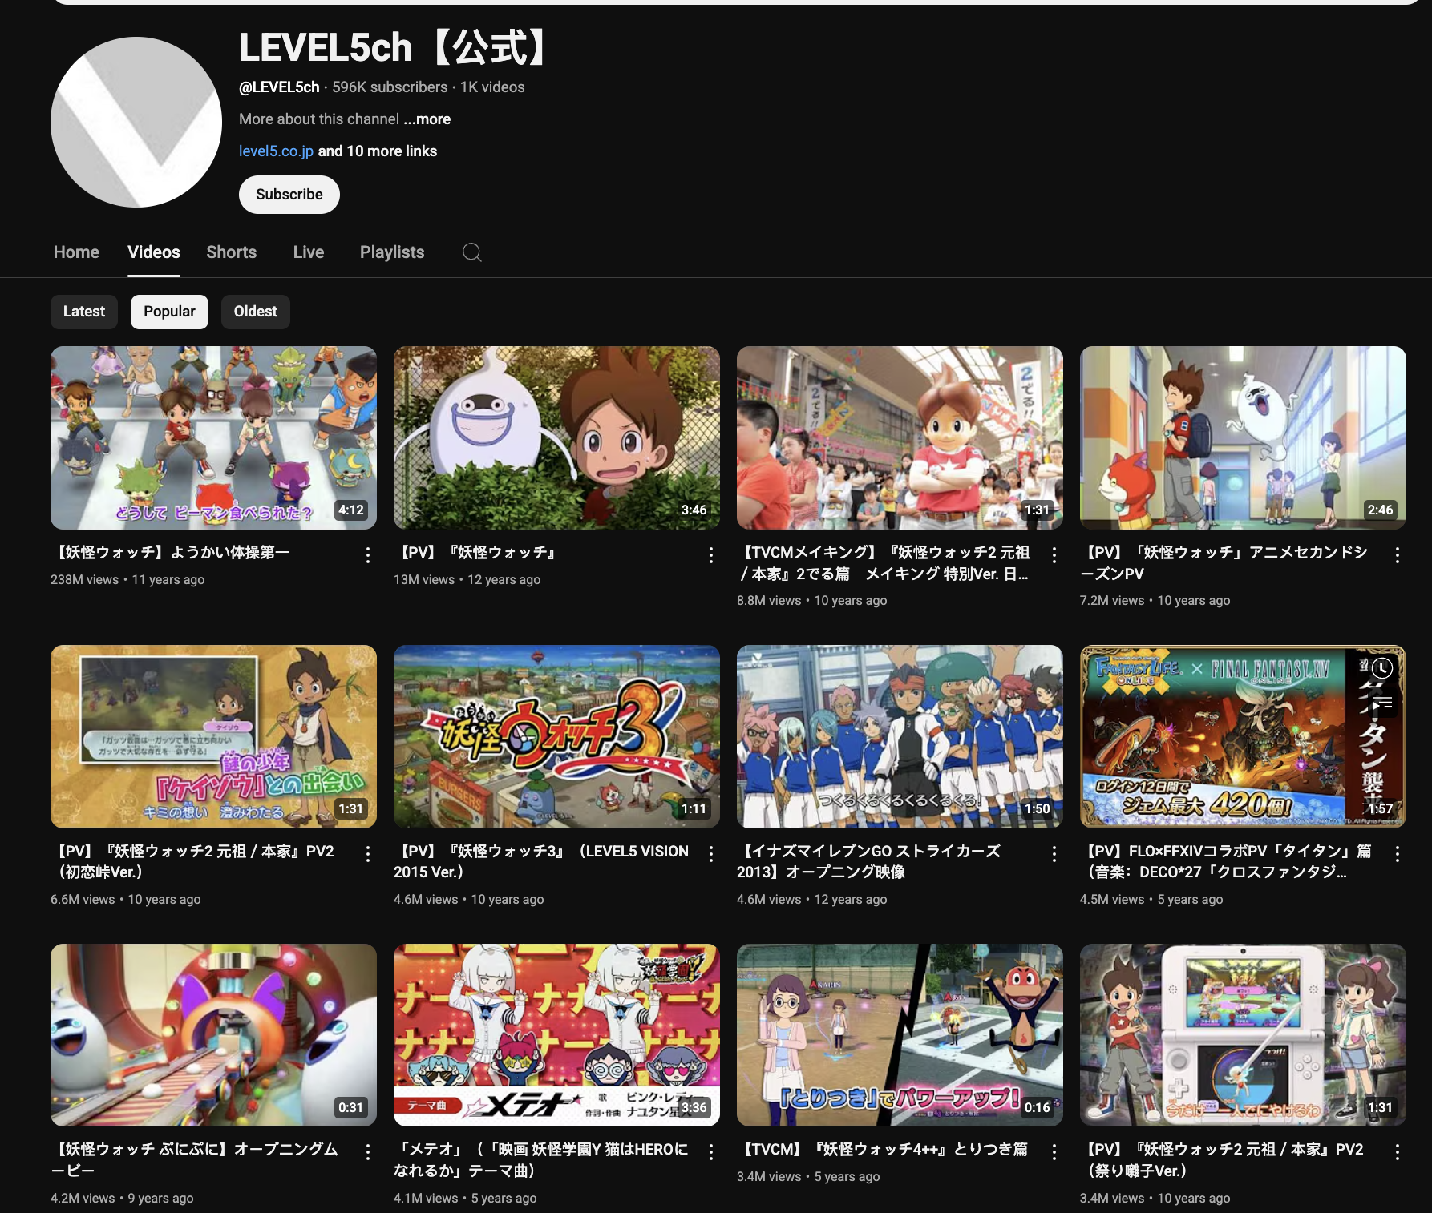Click the Watch Later clock icon on FLO×FFXIV thumbnail
This screenshot has width=1432, height=1213.
1382,668
